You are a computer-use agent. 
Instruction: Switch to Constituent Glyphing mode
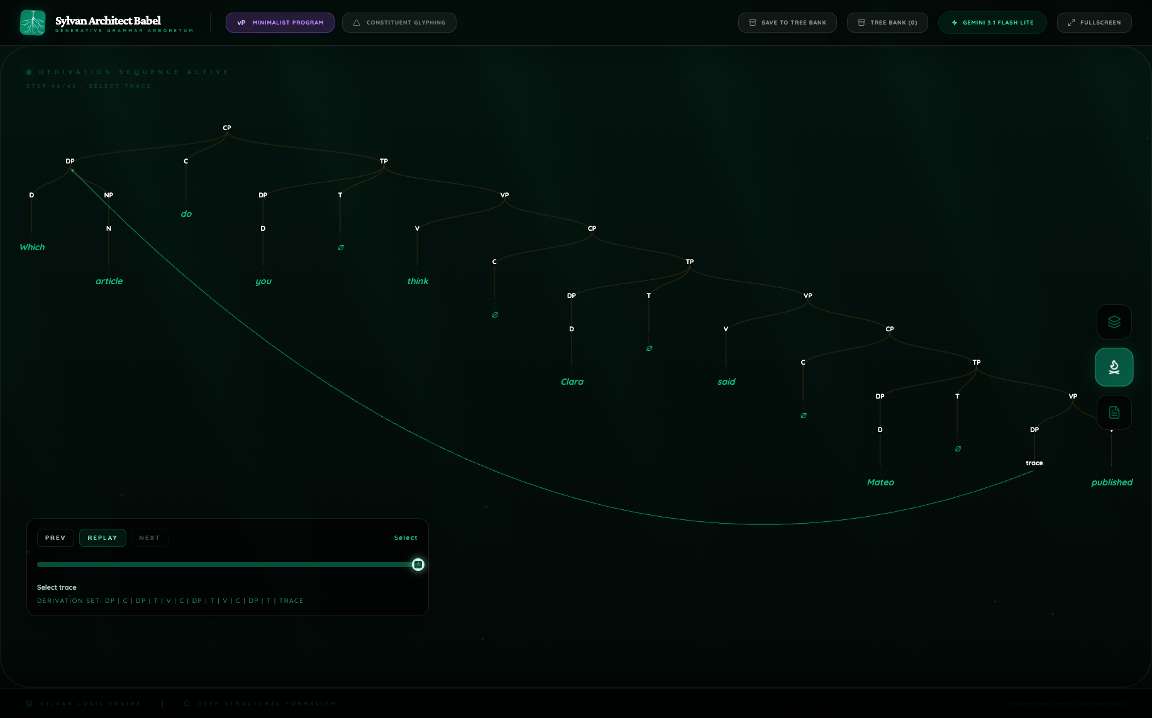tap(399, 23)
